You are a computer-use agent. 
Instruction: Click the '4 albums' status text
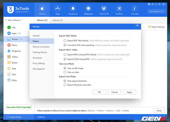point(41,117)
